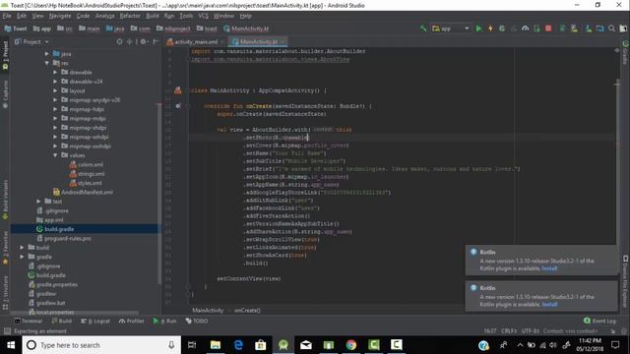Select strings.xml in the project tree
Image resolution: width=630 pixels, height=354 pixels.
point(92,174)
